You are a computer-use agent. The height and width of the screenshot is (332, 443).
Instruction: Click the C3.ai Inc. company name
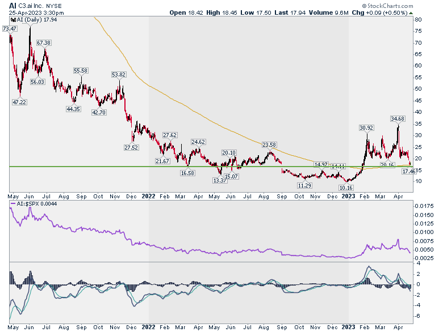click(32, 6)
